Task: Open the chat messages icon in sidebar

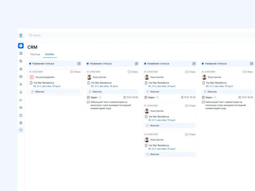Action: pos(21,108)
